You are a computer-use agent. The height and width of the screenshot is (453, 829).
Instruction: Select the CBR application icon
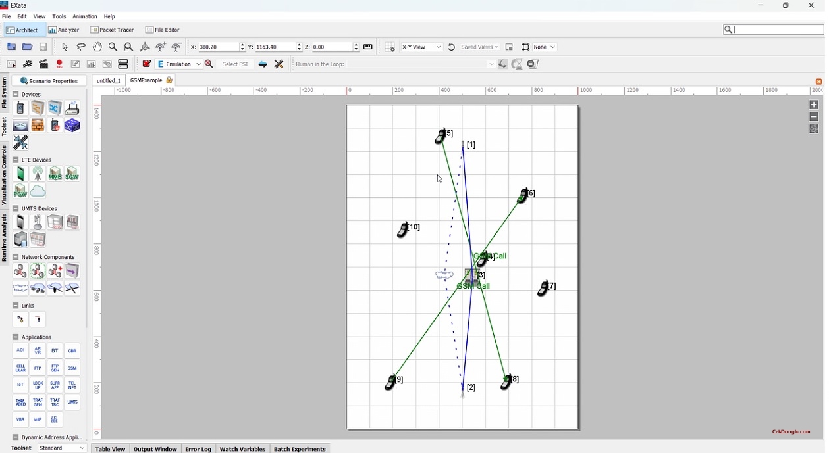[72, 350]
